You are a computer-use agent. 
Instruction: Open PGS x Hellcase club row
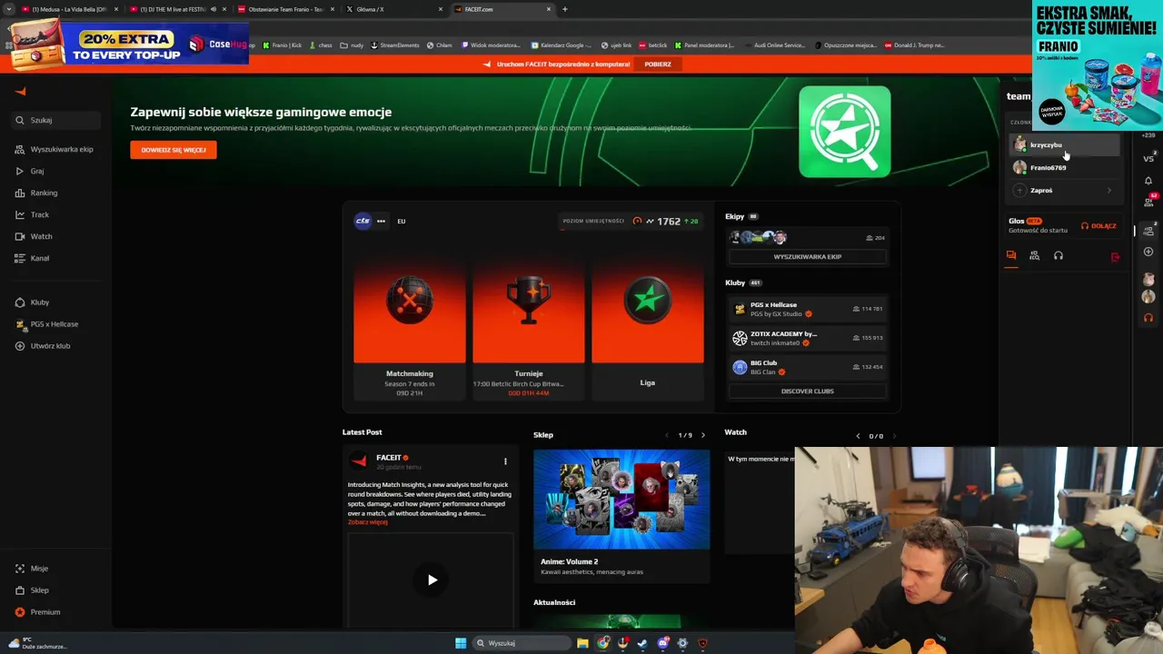click(x=807, y=309)
